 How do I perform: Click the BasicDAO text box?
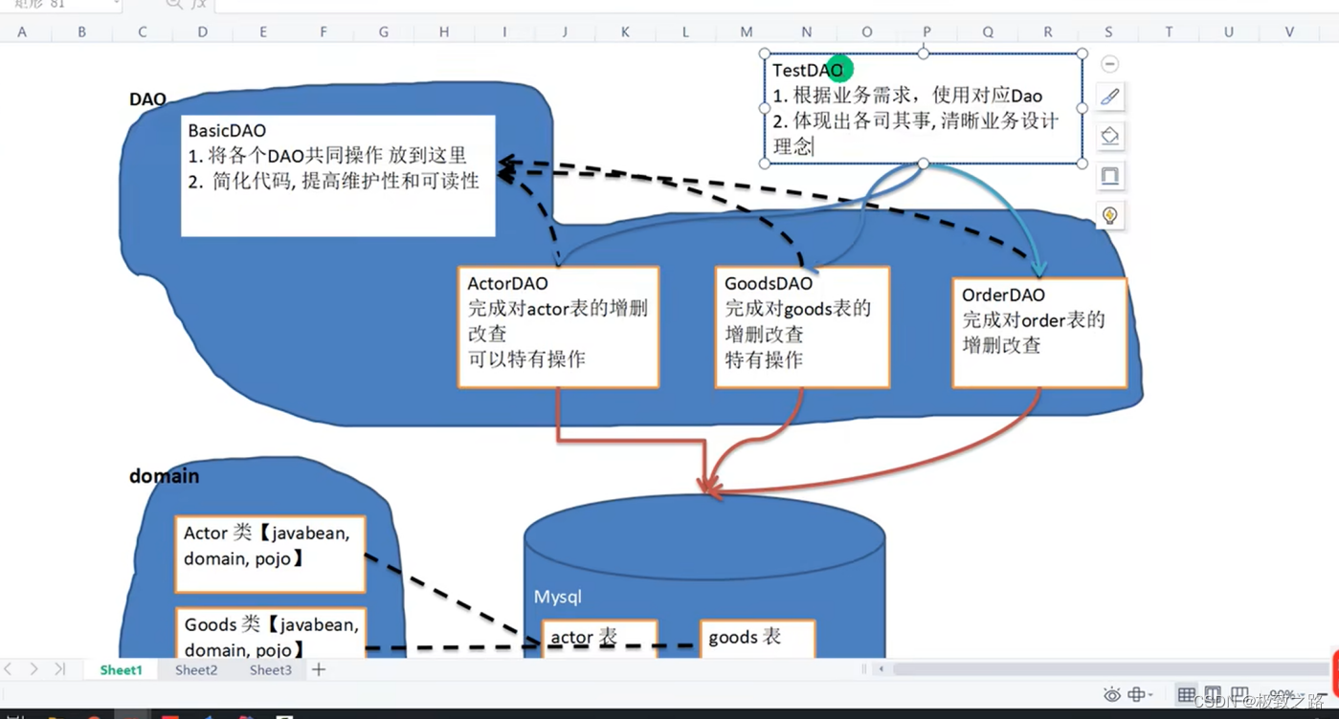[338, 176]
